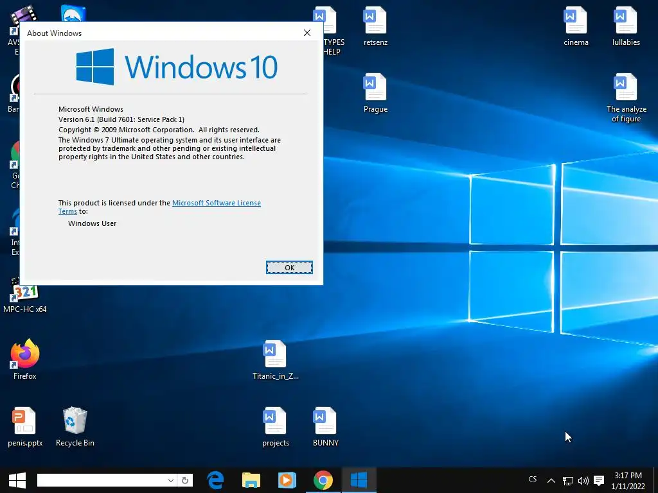Open the Action Center notification icon
Screen dimensions: 658x493
coord(599,480)
